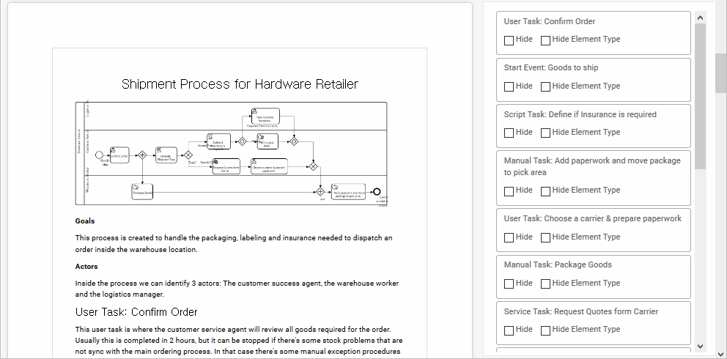Select the Confirm Order task in diagram
727x359 pixels.
(x=119, y=155)
